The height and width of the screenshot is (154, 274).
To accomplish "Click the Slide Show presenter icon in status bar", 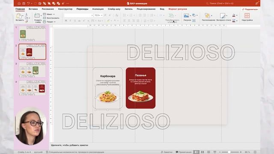I will tap(215, 152).
